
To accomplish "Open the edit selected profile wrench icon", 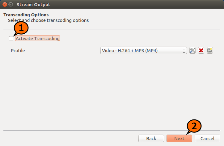I will point(192,51).
